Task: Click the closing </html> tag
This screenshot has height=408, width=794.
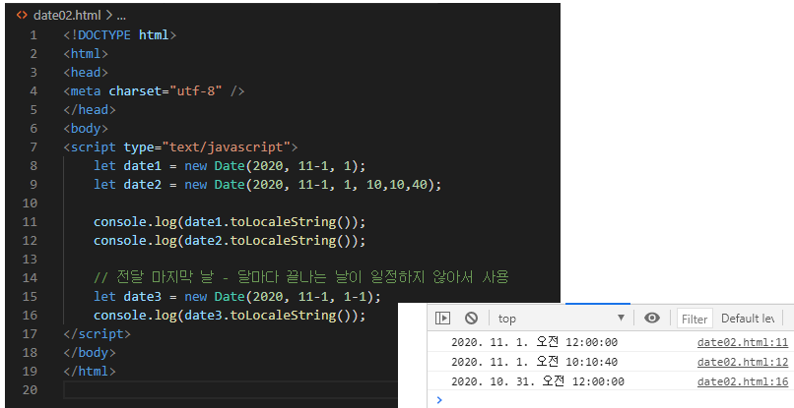Action: click(90, 371)
